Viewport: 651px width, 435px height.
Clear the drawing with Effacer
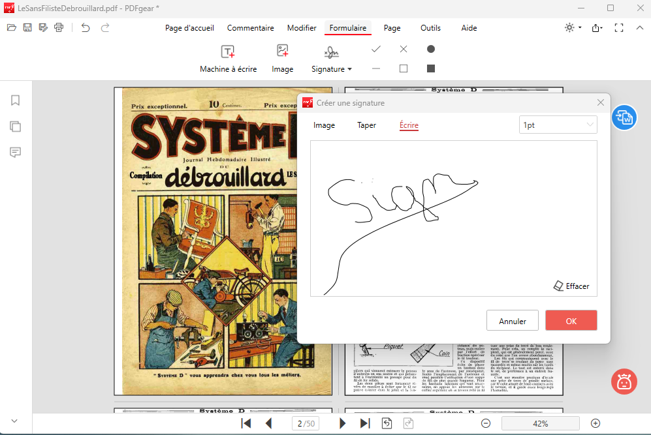pos(571,286)
